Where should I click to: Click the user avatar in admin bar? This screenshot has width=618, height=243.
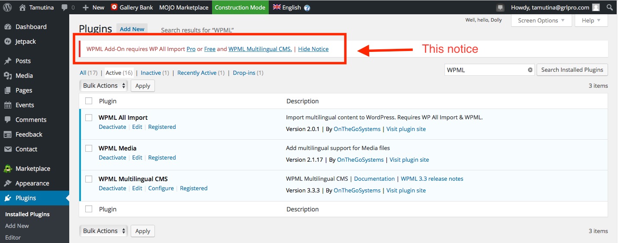(x=596, y=7)
